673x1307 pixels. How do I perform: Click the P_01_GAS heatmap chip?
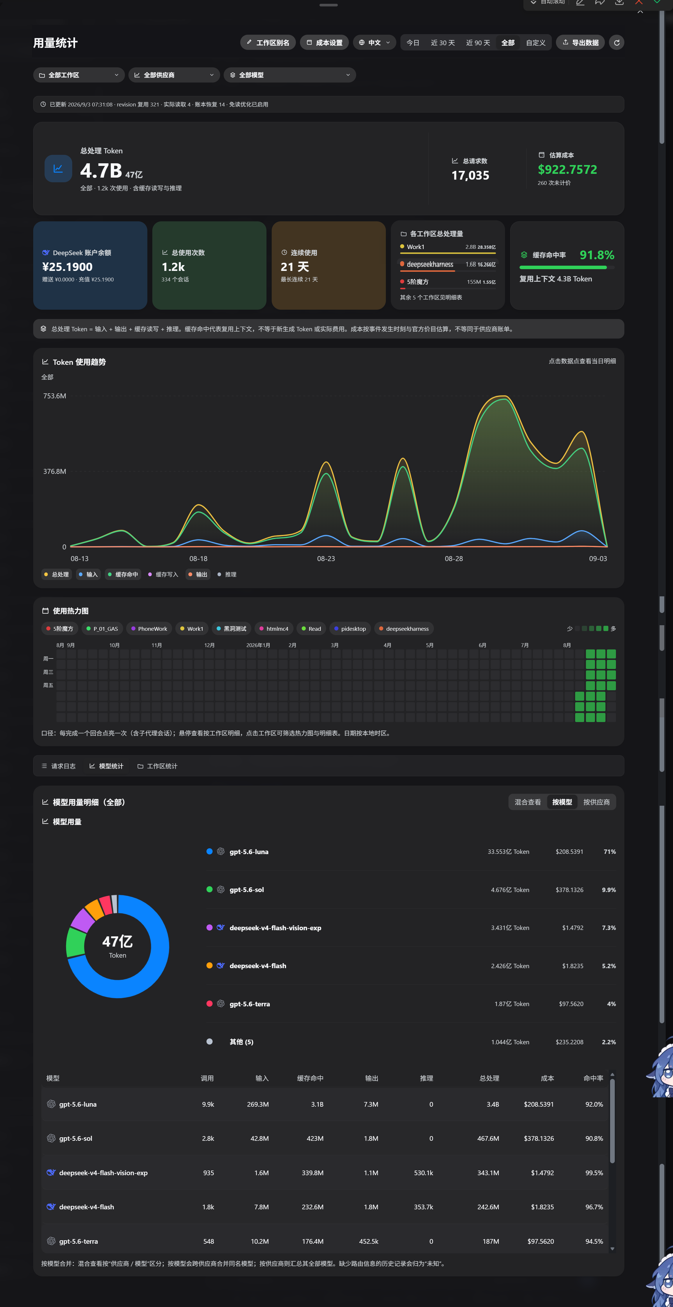pos(102,629)
